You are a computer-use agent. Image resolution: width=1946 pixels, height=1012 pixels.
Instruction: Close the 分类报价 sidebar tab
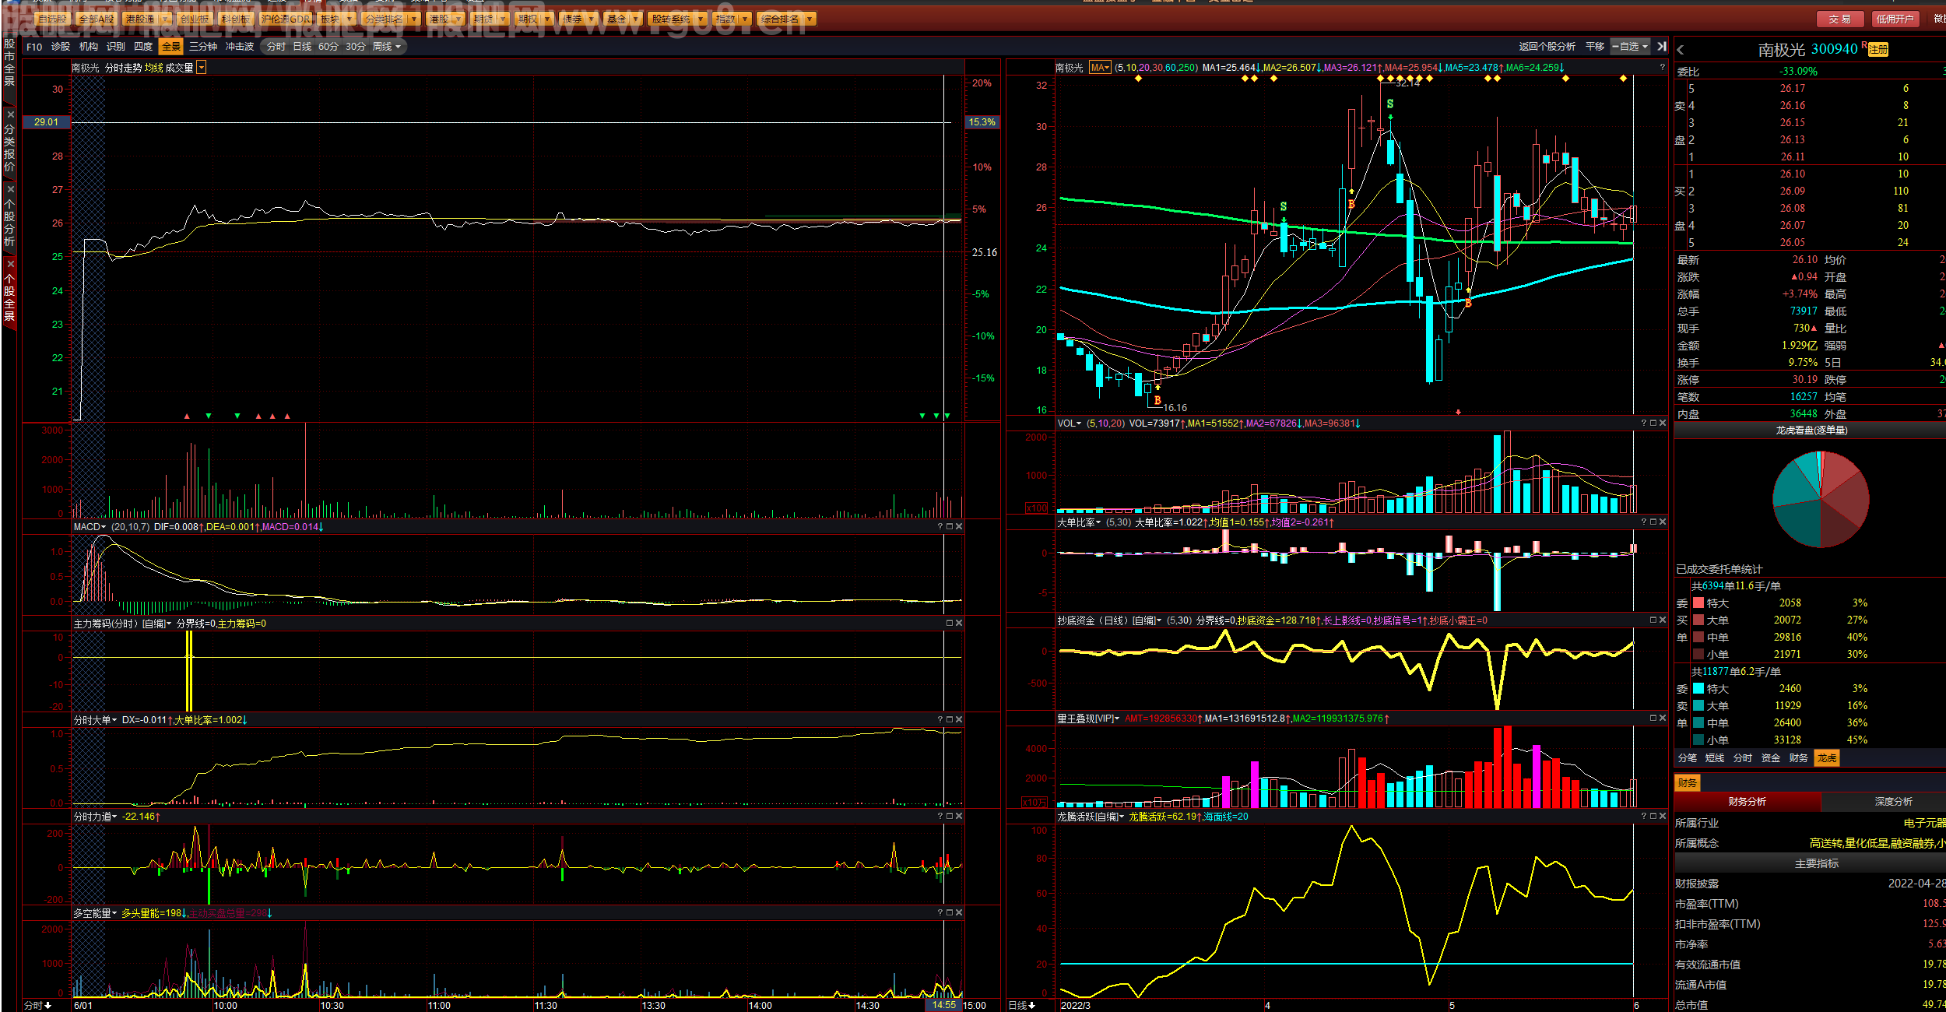[x=10, y=114]
